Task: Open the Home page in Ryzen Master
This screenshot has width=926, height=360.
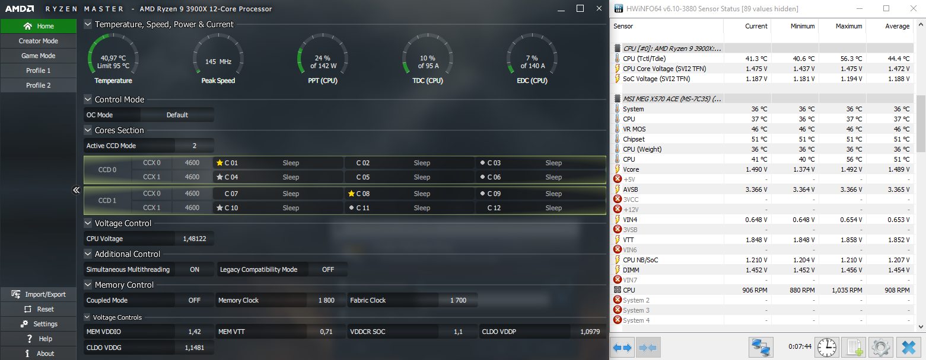Action: click(38, 26)
